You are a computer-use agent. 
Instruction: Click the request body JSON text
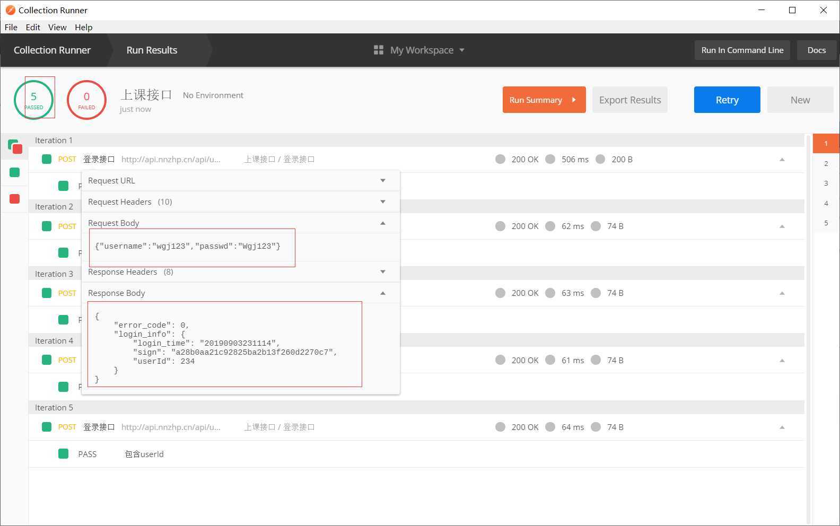click(x=188, y=246)
